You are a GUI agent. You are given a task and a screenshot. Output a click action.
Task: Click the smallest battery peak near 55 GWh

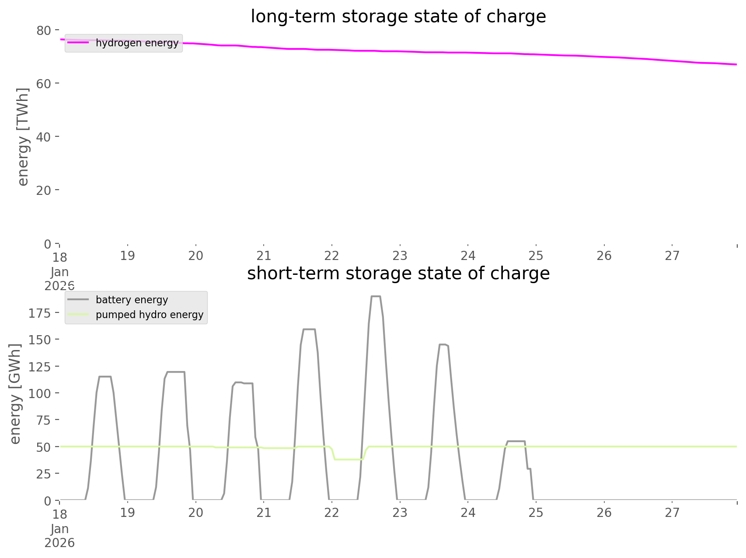pyautogui.click(x=516, y=441)
